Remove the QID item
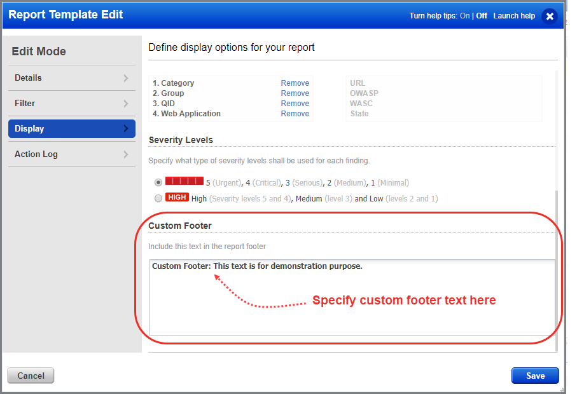Screen dimensions: 577x394 pos(295,103)
